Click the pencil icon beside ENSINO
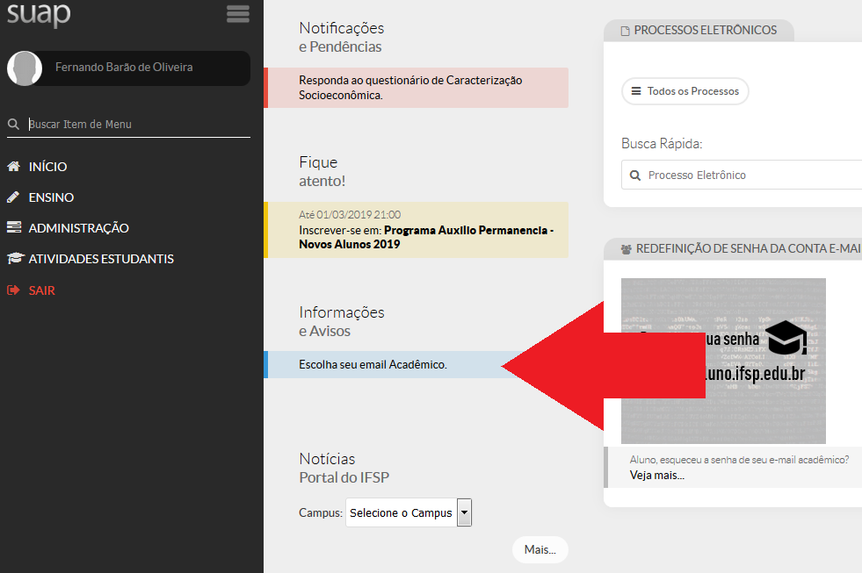Screen dimensions: 862x573 [x=13, y=197]
